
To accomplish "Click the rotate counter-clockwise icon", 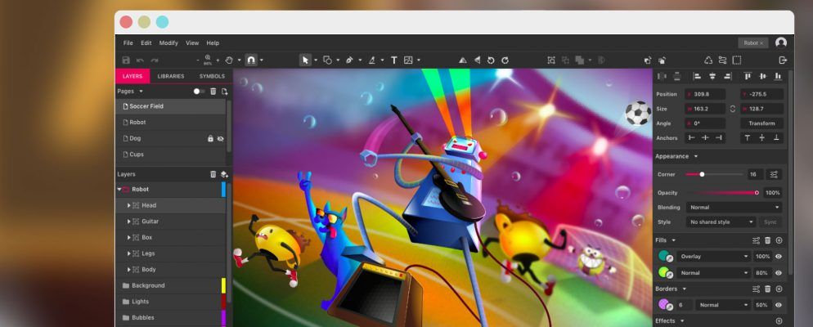I will point(491,60).
